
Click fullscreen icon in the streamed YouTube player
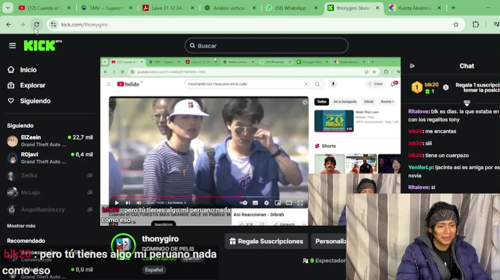300,203
